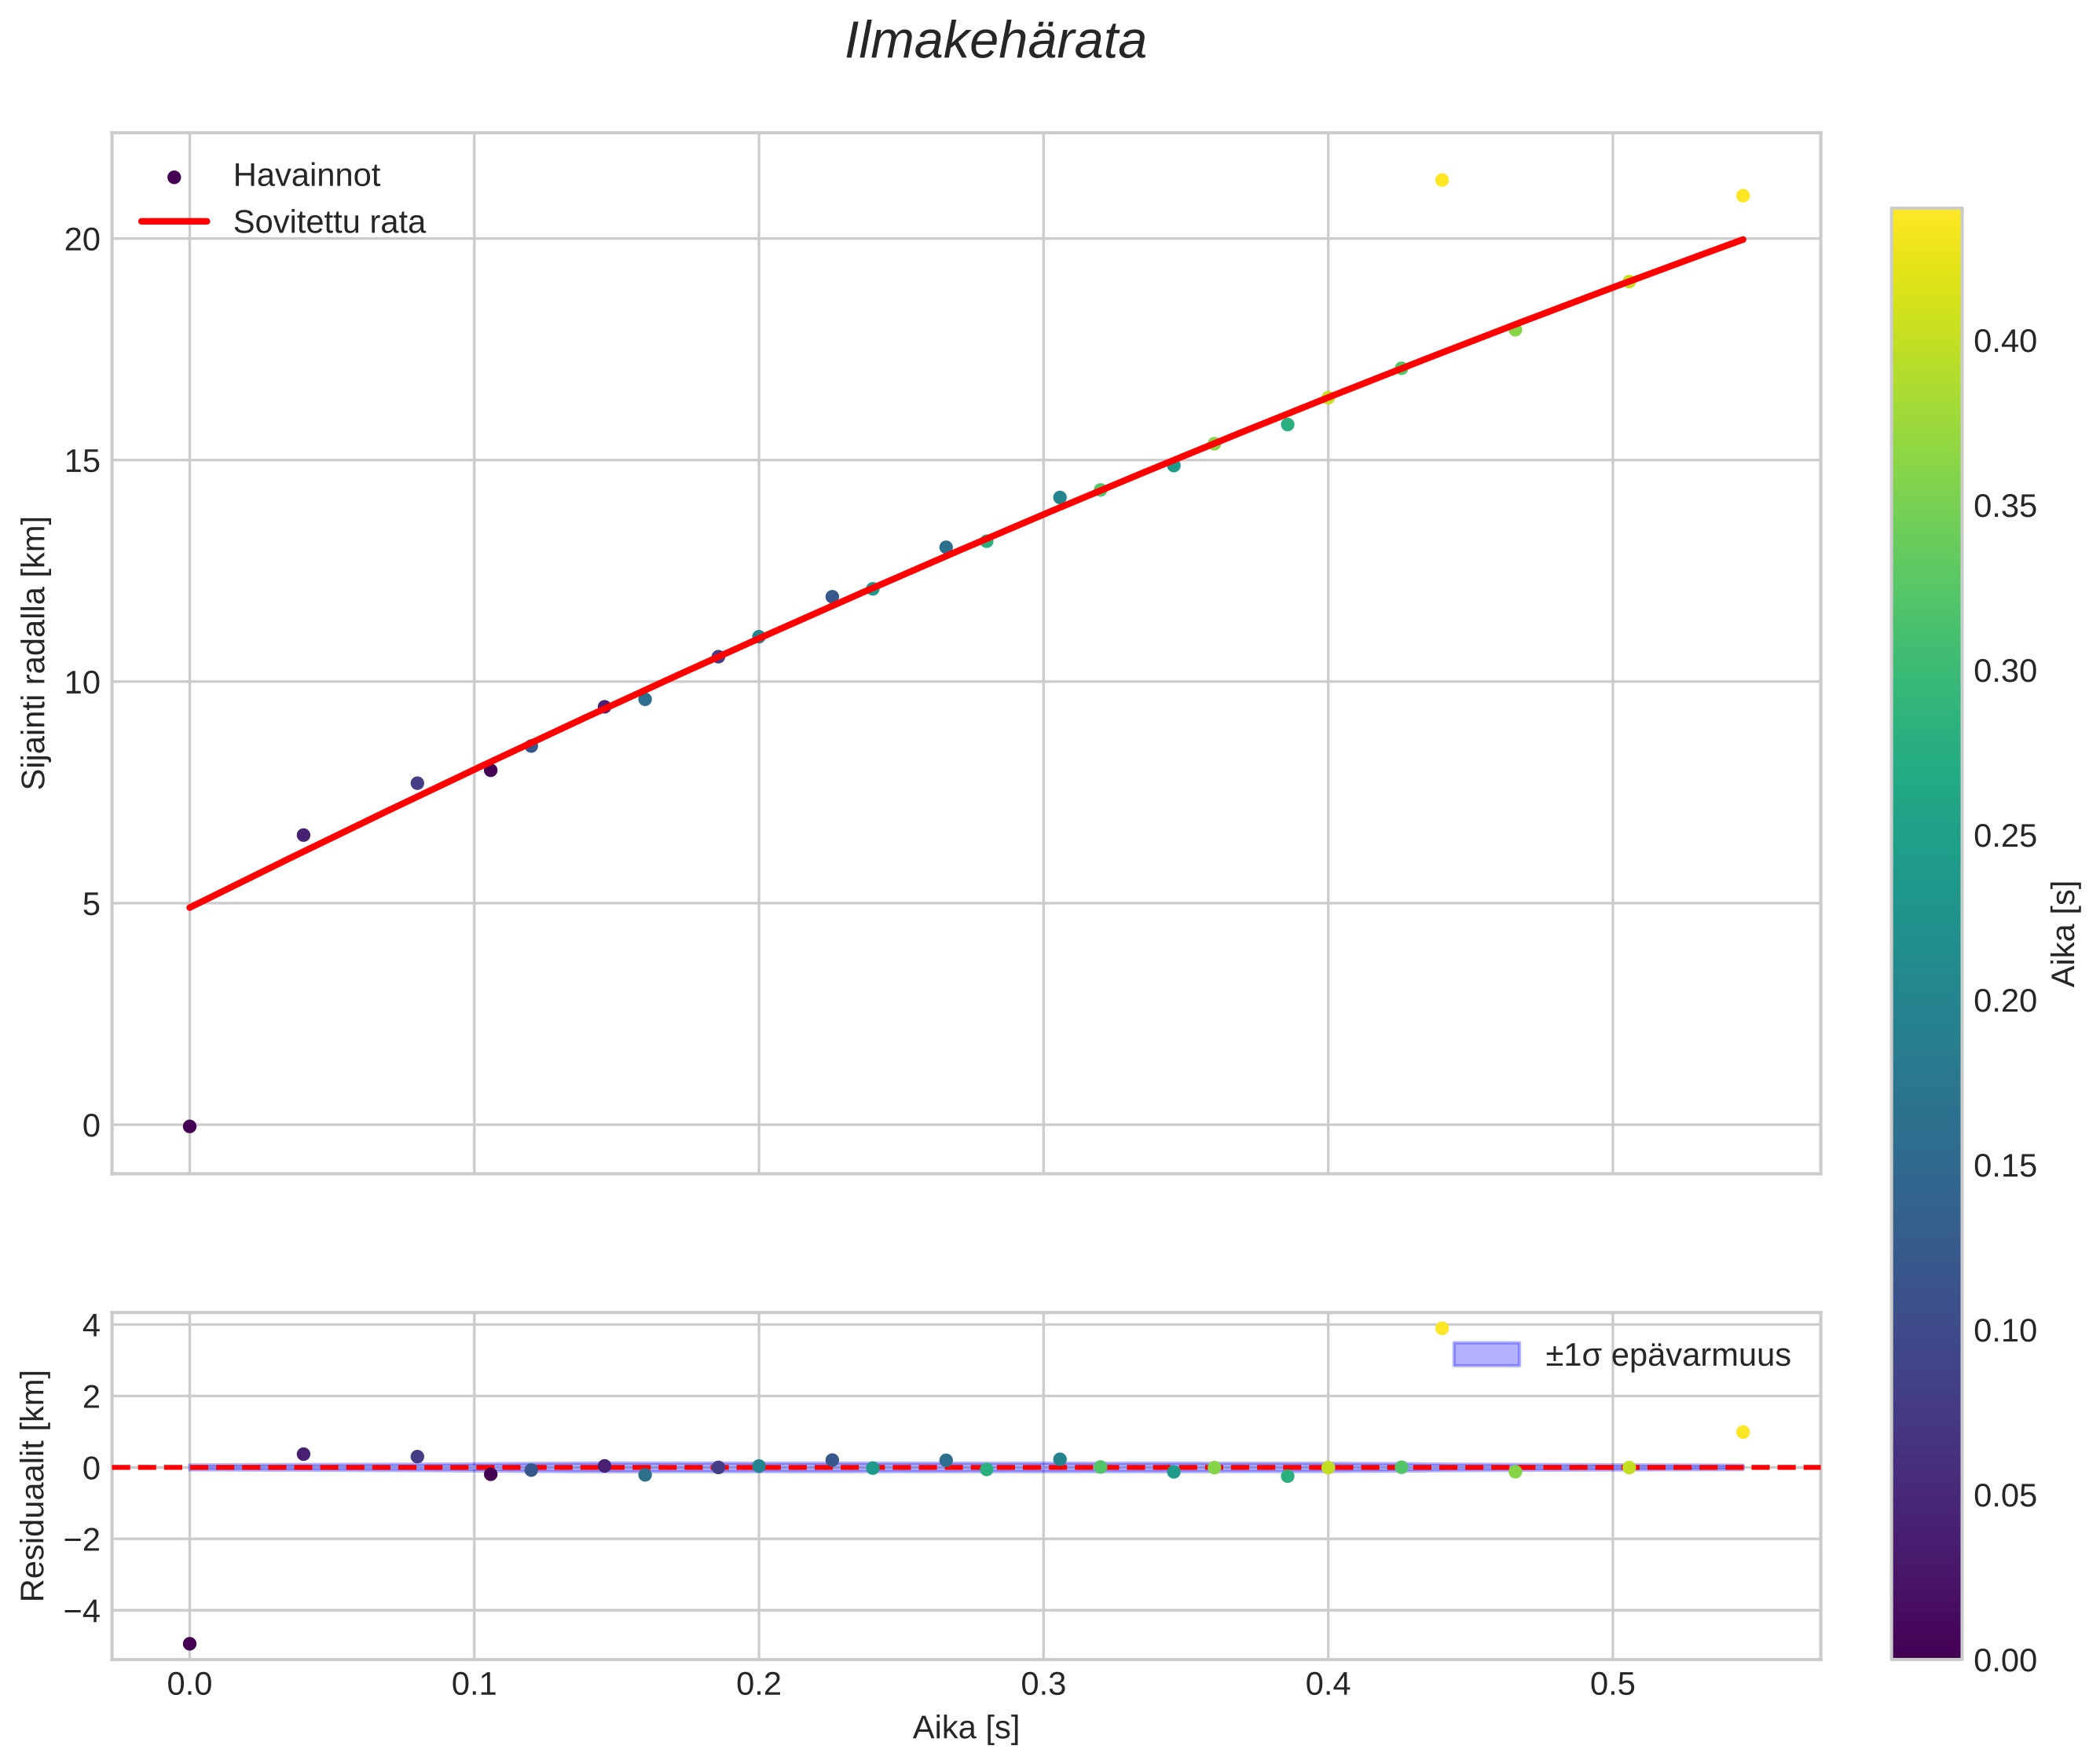Click the colorbar tick label 0.05
The height and width of the screenshot is (1764, 2100).
[2004, 1496]
